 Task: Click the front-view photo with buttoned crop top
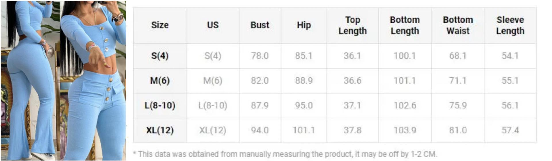tap(93, 80)
